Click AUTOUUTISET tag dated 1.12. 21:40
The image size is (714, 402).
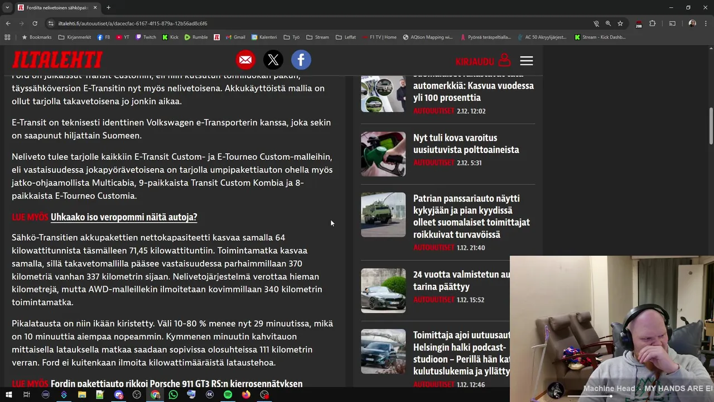[x=434, y=247]
